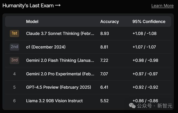Select the o1 (December 2024) entry
The width and height of the screenshot is (178, 113).
pos(46,47)
